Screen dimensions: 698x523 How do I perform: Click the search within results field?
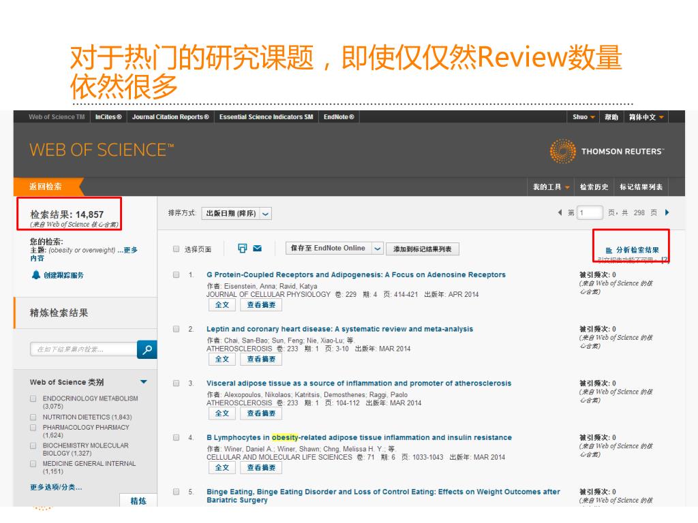pos(84,349)
